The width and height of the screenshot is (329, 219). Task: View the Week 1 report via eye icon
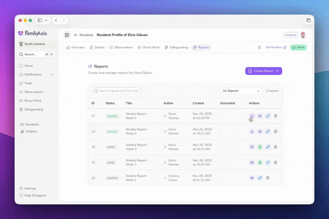click(252, 178)
